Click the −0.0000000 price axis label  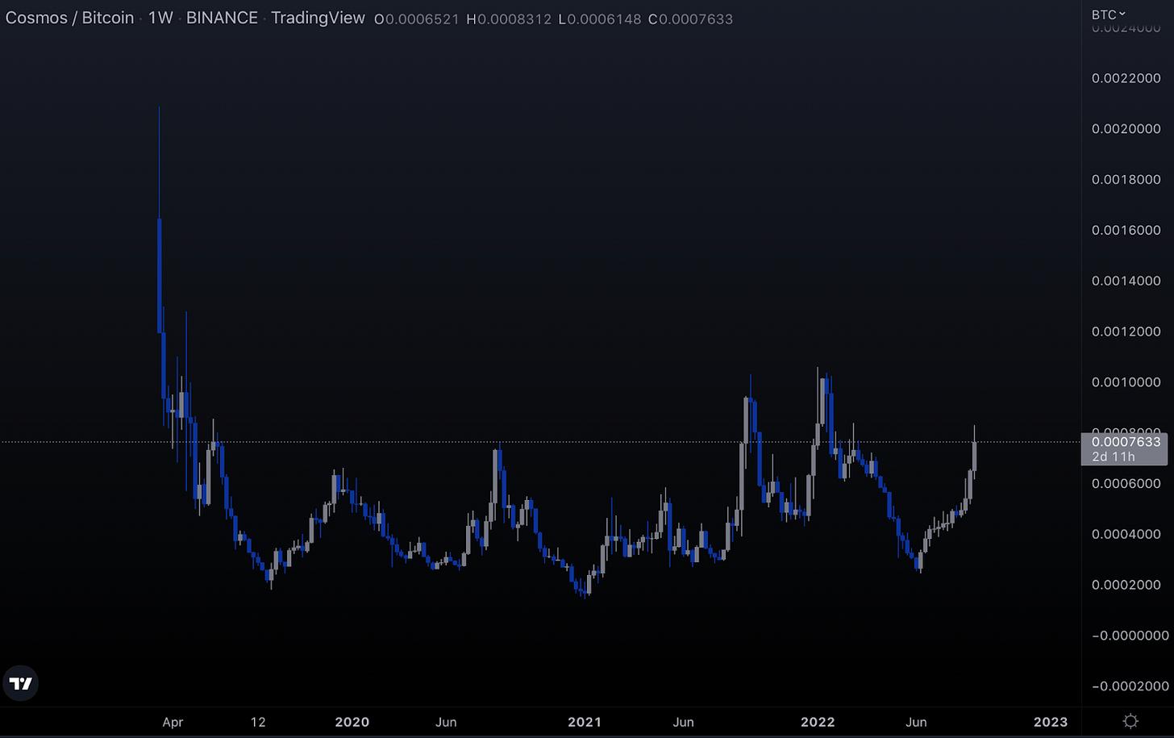[x=1130, y=636]
